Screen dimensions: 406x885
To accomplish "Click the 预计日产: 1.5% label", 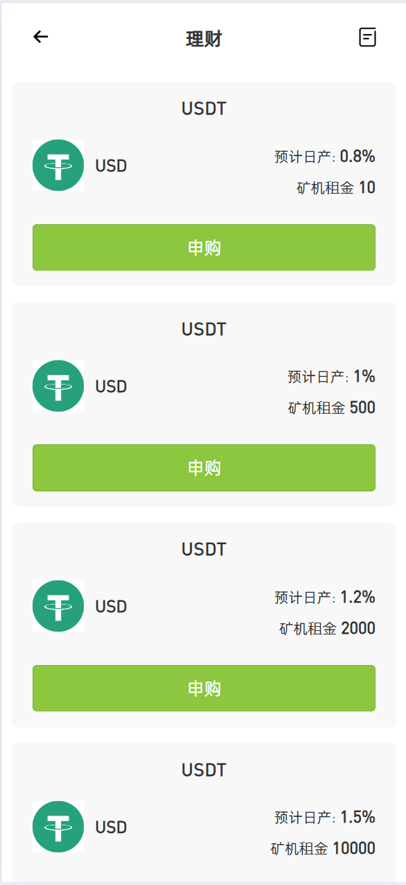I will (x=325, y=818).
